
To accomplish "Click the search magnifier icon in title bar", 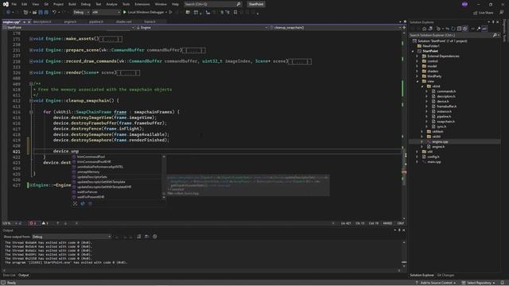I will (239, 4).
